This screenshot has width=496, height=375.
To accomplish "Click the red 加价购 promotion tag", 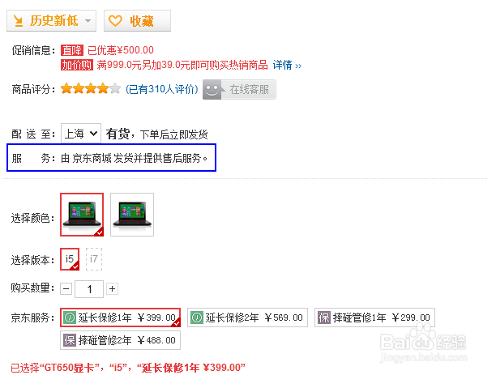I will coord(77,65).
